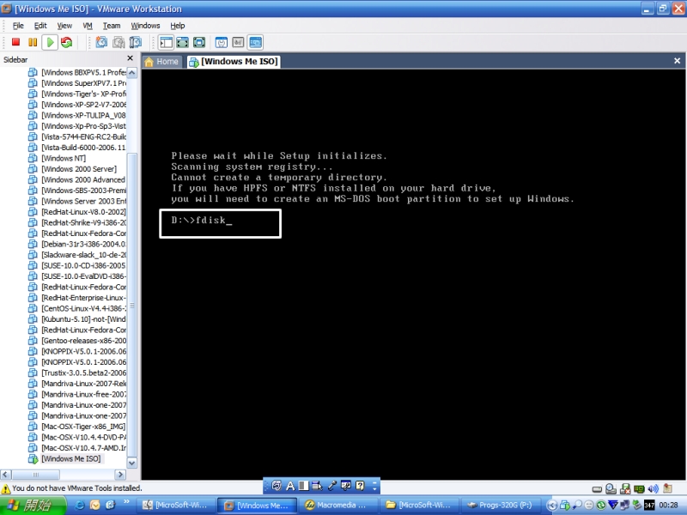Close the Sidebar panel
Viewport: 687px width, 515px height.
click(x=130, y=58)
